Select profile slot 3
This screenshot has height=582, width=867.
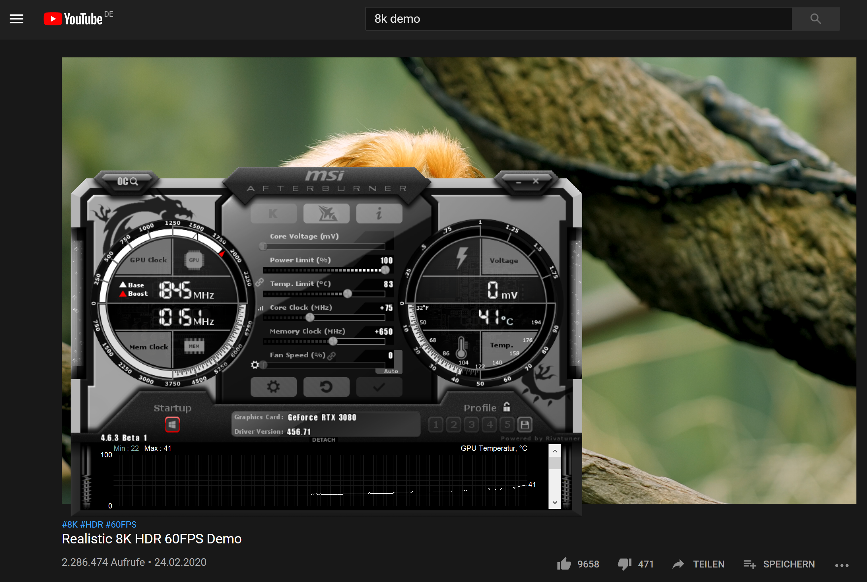point(471,425)
